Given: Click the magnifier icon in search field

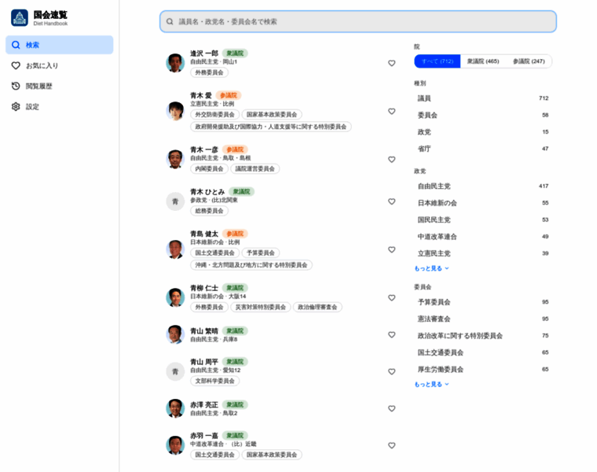Looking at the screenshot, I should pyautogui.click(x=170, y=21).
